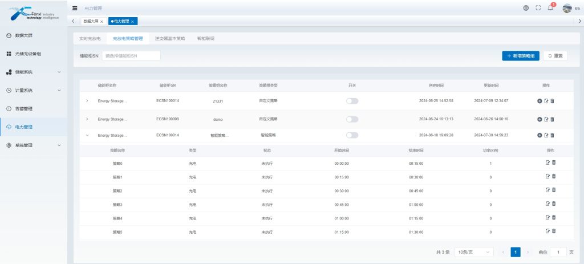The image size is (584, 264).
Task: Toggle the 智能策略 row switch
Action: point(352,135)
